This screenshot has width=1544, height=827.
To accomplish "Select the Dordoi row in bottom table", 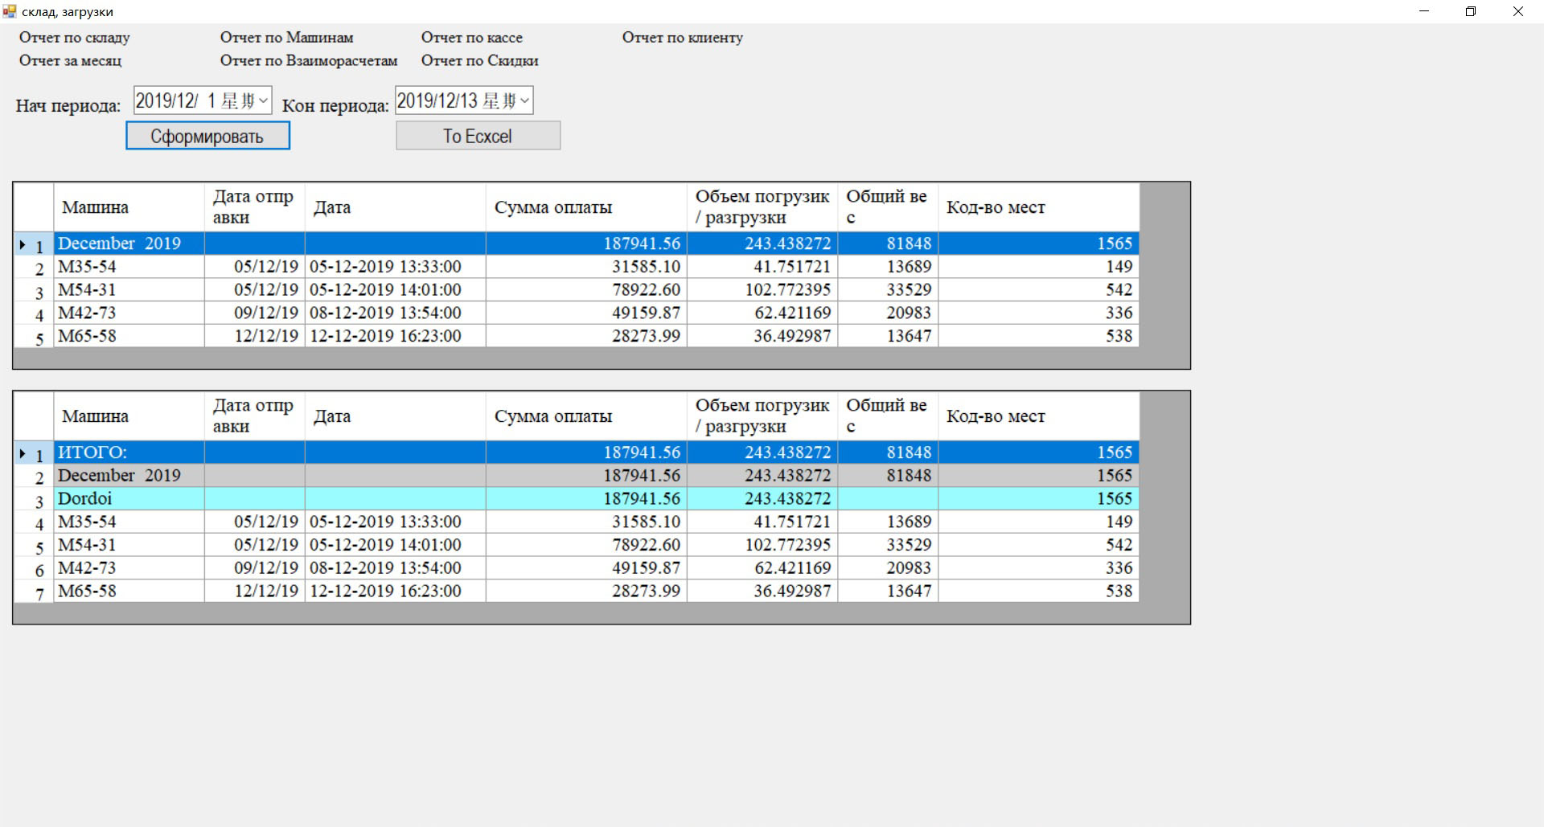I will [x=129, y=499].
